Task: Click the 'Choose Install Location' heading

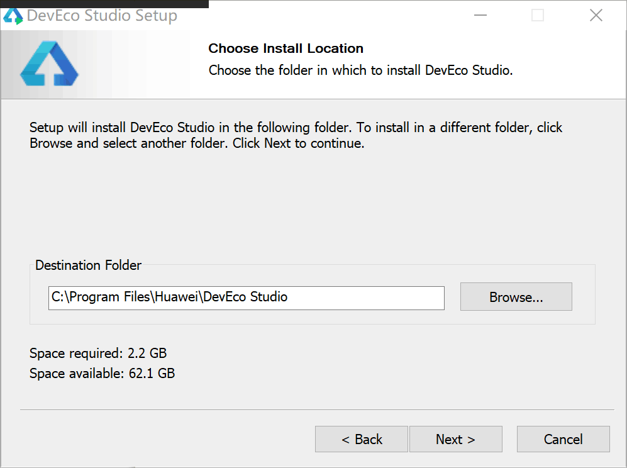Action: coord(286,48)
